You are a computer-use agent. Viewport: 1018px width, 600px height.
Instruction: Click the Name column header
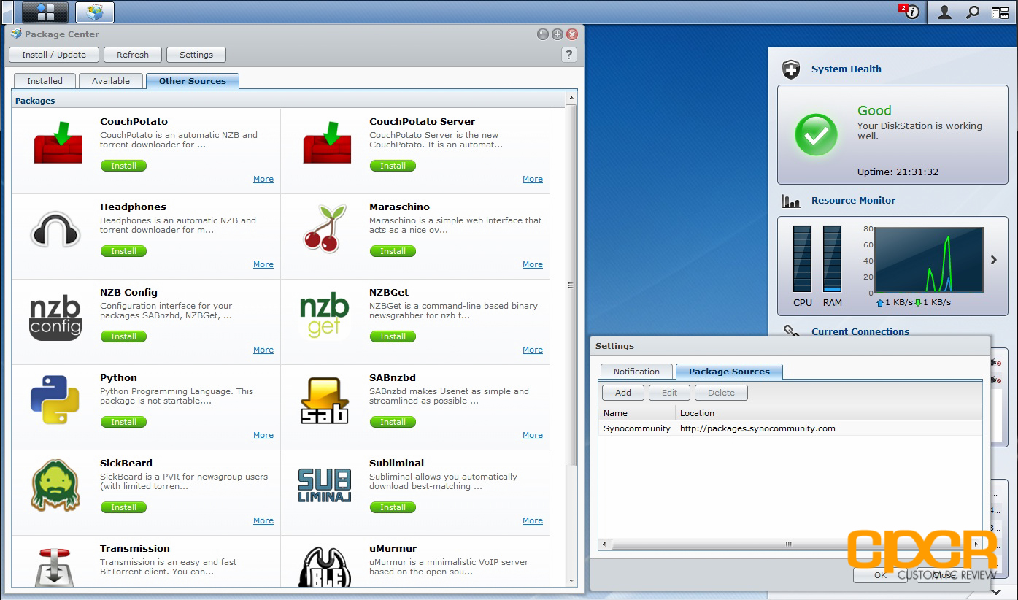point(636,413)
